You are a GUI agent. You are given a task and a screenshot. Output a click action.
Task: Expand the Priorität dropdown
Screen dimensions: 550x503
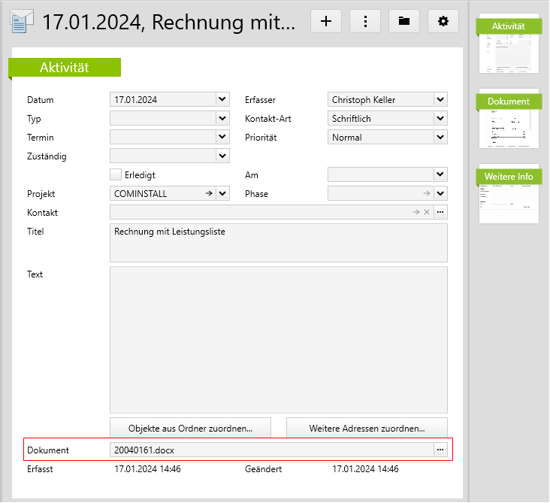click(x=440, y=137)
